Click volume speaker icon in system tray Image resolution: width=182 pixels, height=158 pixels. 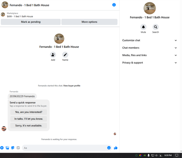pos(157,155)
